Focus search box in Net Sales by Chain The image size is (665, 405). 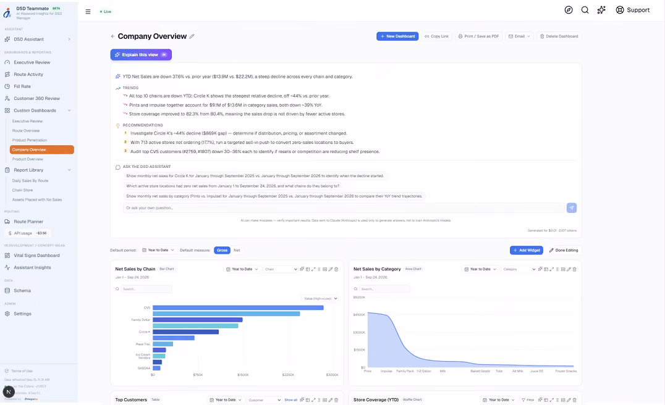146,289
